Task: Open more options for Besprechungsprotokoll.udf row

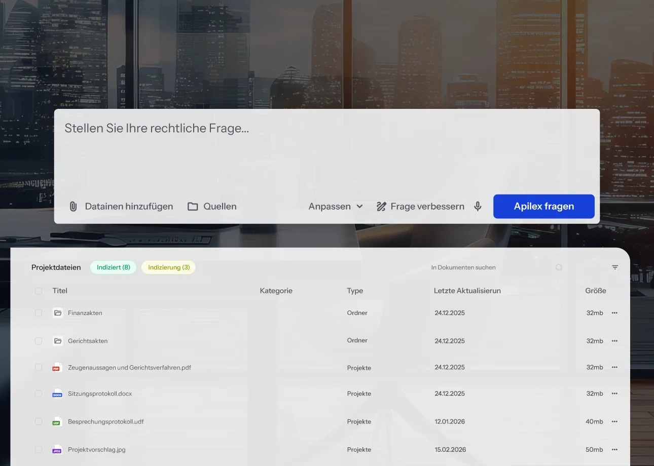Action: pyautogui.click(x=614, y=421)
